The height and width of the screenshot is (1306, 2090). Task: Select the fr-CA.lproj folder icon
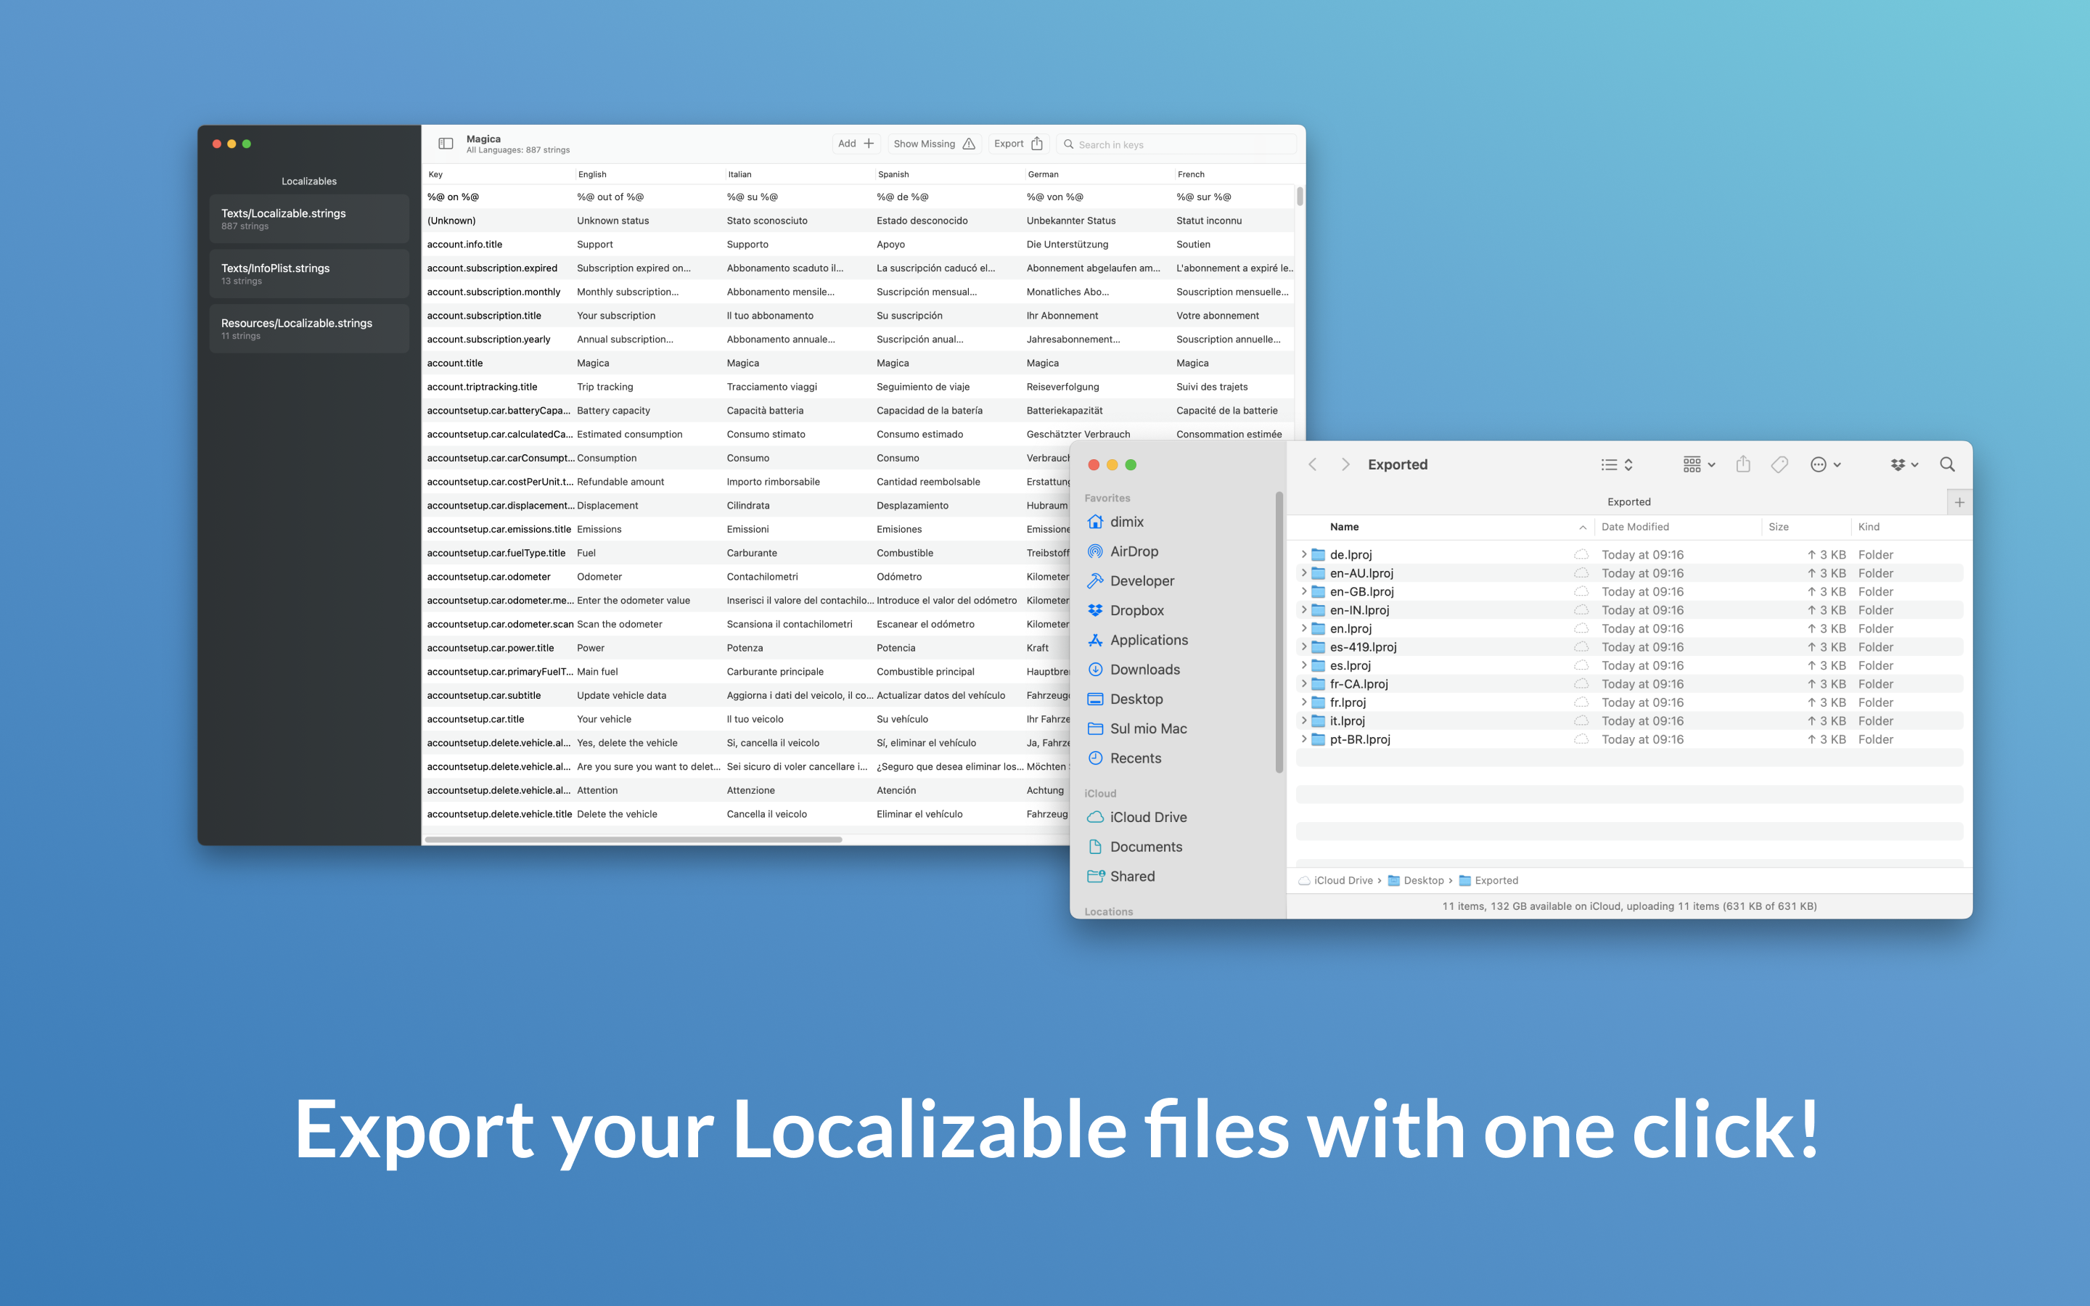(1318, 684)
